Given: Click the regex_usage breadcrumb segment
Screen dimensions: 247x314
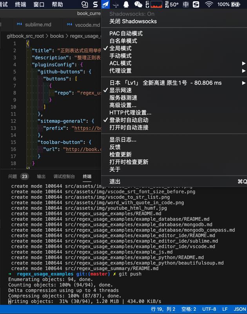Looking at the screenshot, I should [x=85, y=36].
